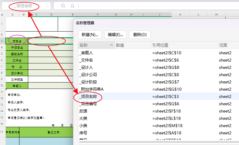Sort by the 名称 column header arrow
This screenshot has width=239, height=145.
[x=111, y=45]
